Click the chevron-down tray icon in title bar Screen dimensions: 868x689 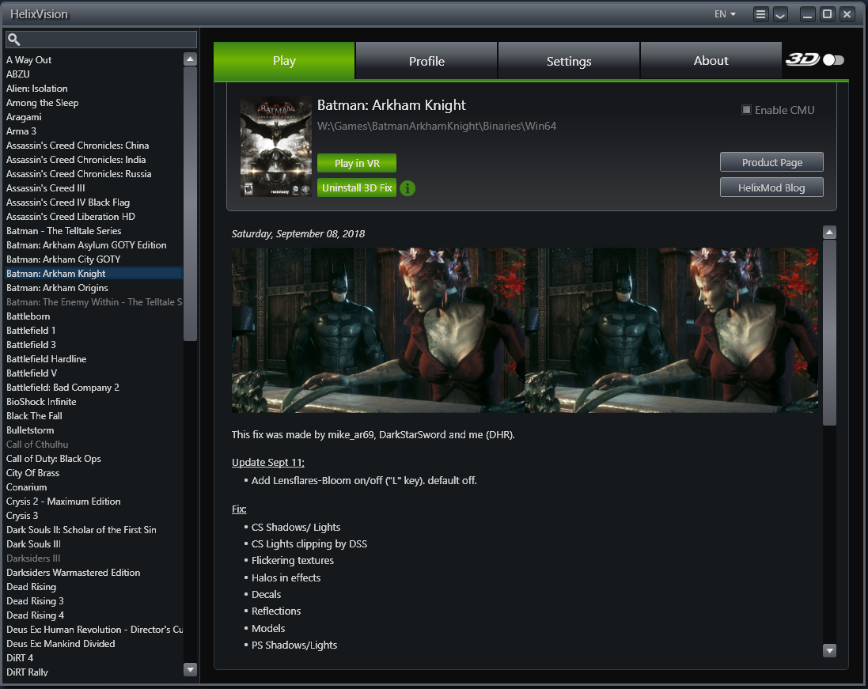point(780,14)
